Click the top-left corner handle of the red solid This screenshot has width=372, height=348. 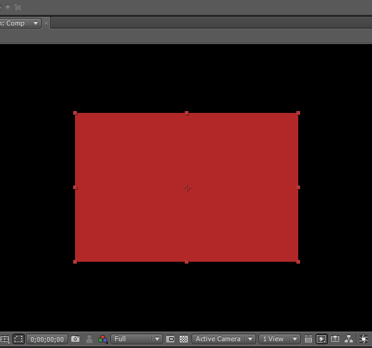(x=75, y=113)
